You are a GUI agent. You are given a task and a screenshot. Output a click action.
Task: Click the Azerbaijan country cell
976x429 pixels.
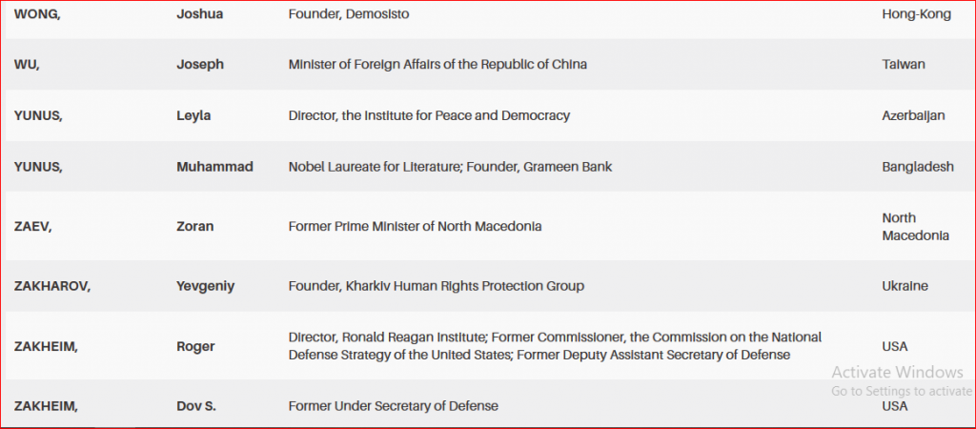(913, 115)
